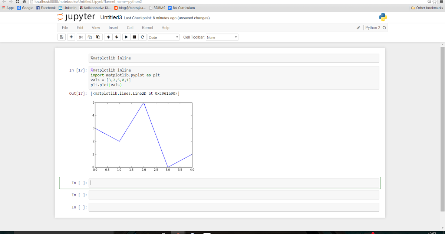Paste cell from clipboard
Viewport: 445px width, 234px height.
[x=98, y=37]
